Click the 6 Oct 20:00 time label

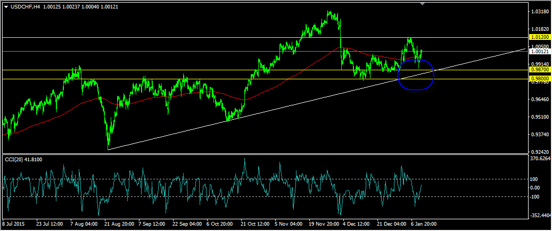click(x=220, y=224)
